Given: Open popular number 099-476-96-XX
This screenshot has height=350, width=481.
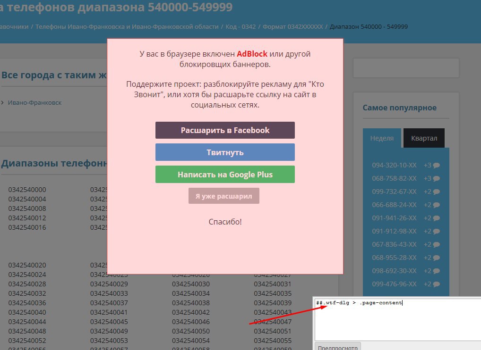Looking at the screenshot, I should point(394,284).
